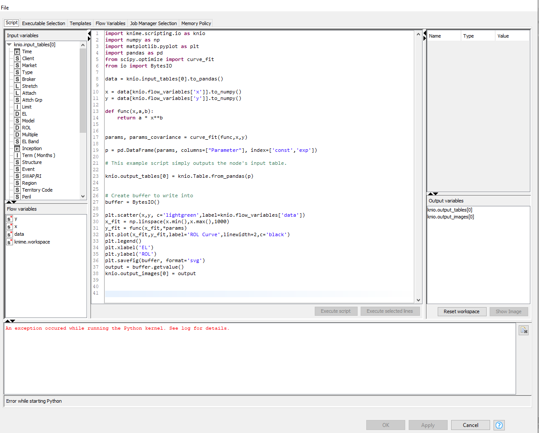
Task: Select knio.output_tables[0] in Output variables
Action: (x=450, y=210)
